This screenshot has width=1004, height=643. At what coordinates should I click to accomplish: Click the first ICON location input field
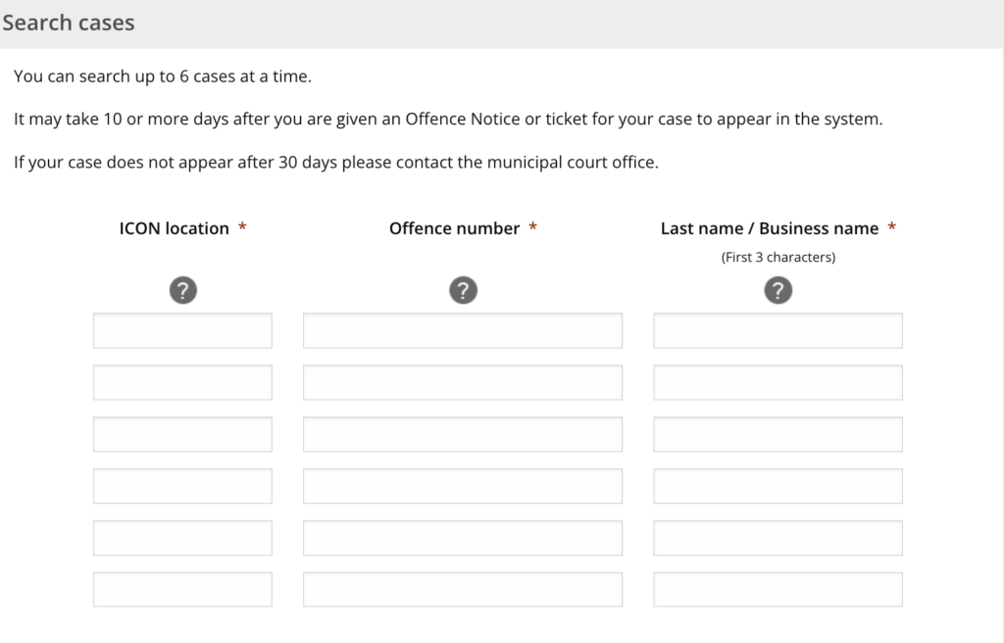[182, 330]
